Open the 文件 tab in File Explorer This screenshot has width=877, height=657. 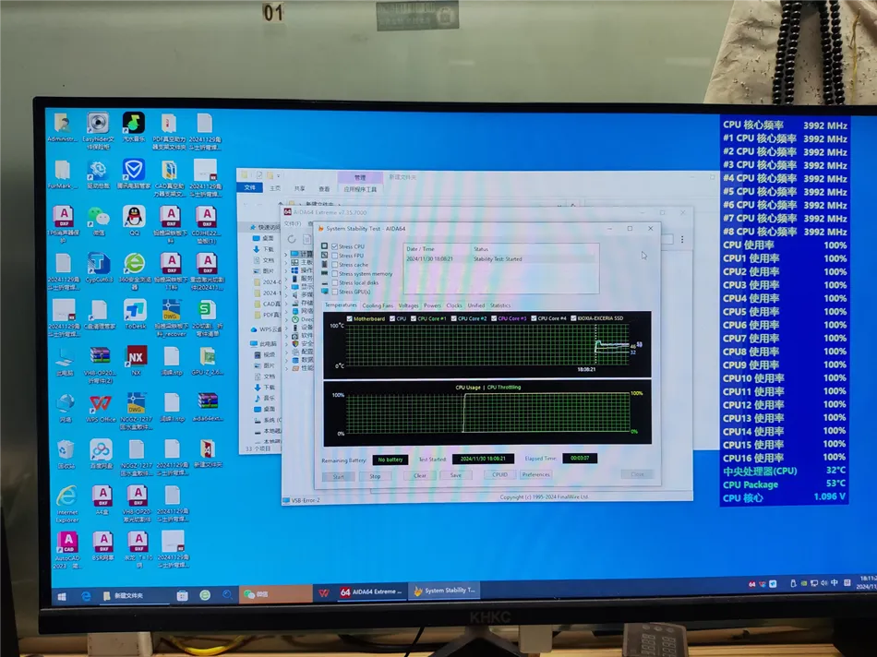(x=249, y=188)
